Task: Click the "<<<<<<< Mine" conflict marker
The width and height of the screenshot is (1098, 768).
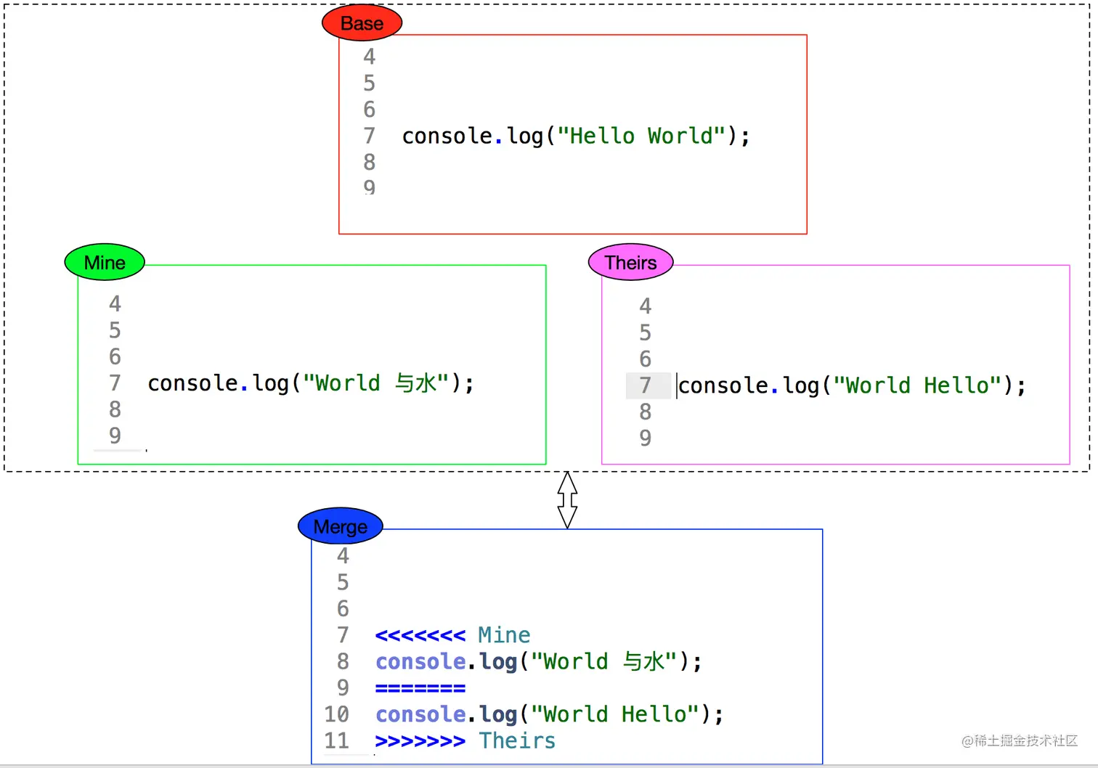Action: click(452, 635)
